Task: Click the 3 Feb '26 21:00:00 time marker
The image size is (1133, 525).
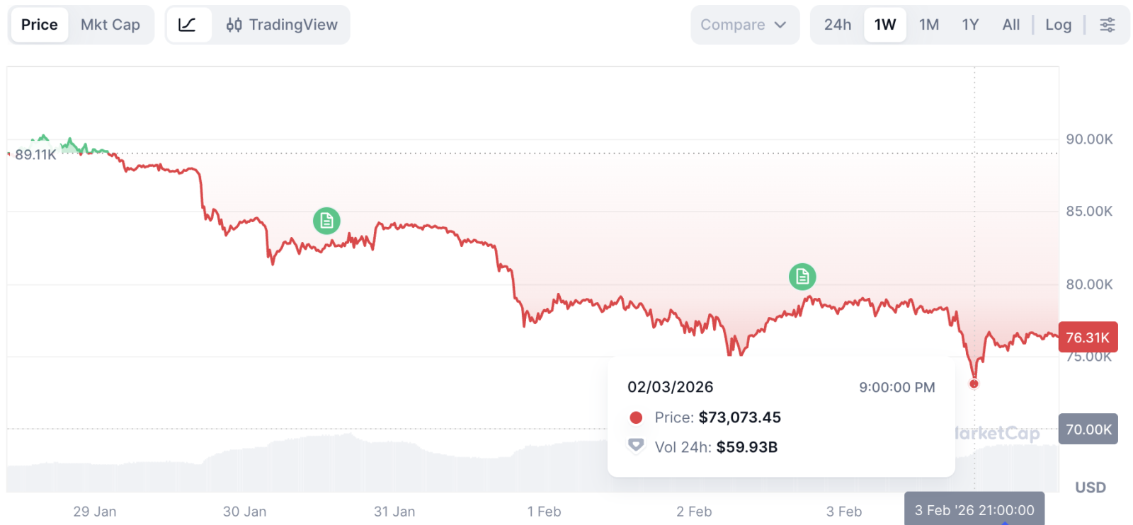Action: tap(974, 509)
